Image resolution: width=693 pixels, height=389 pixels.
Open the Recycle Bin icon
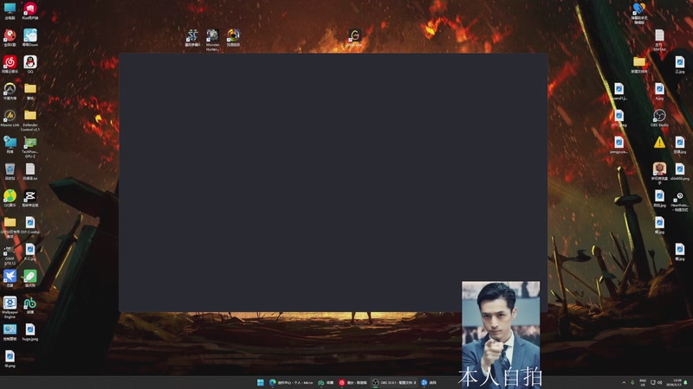coord(10,171)
